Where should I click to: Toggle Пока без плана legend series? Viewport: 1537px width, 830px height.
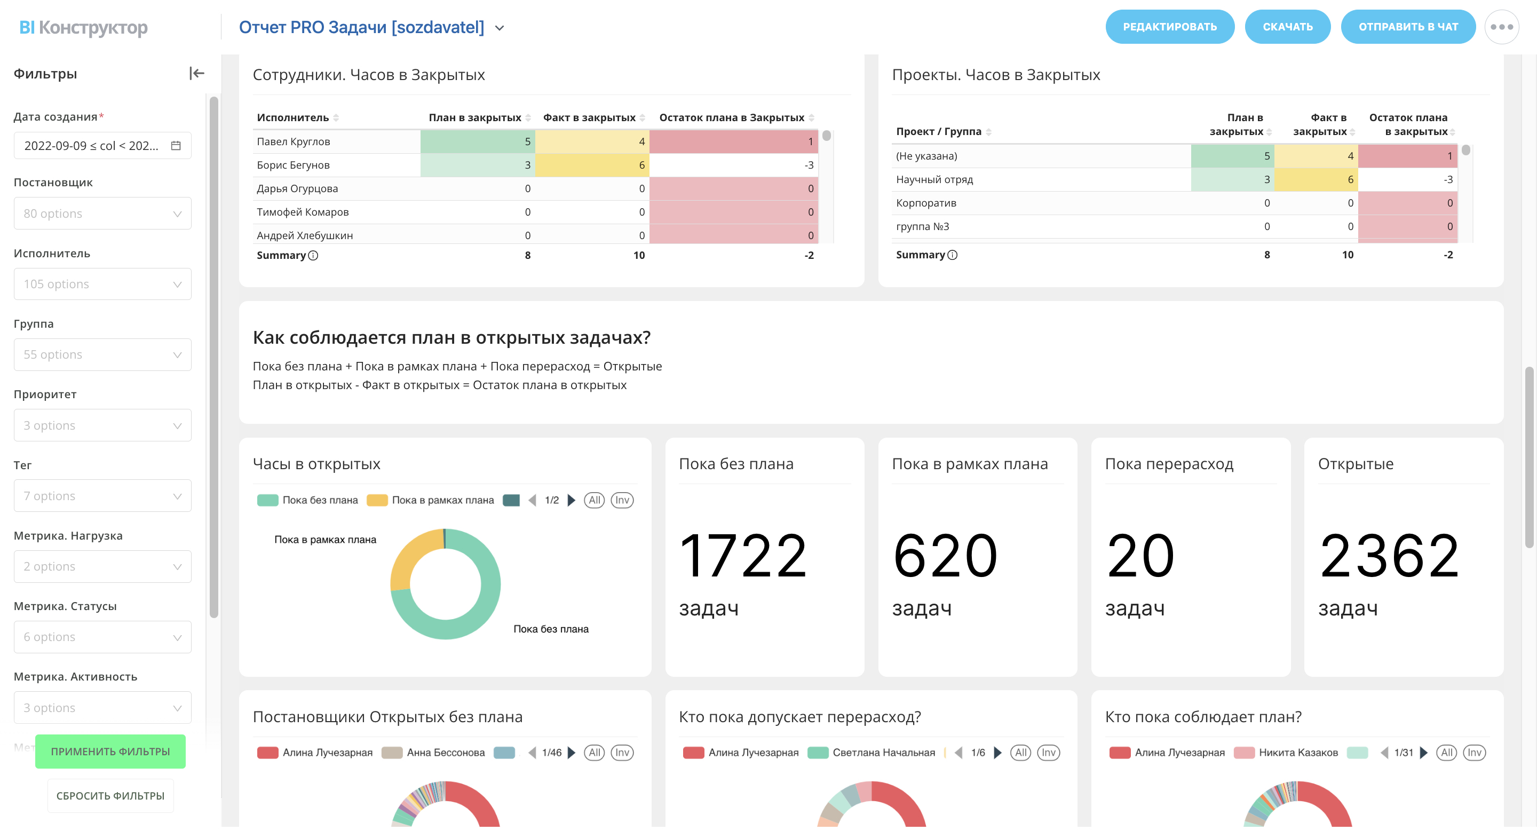(307, 500)
